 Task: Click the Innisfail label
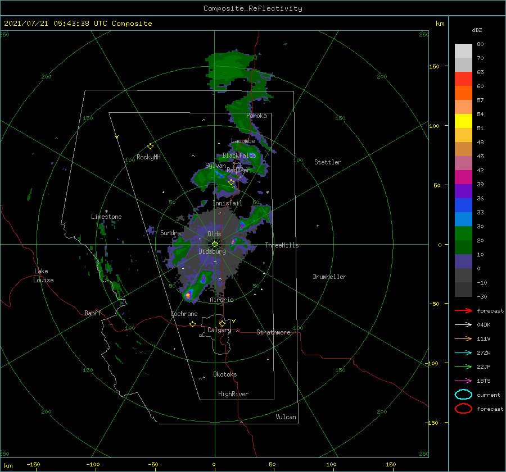227,203
